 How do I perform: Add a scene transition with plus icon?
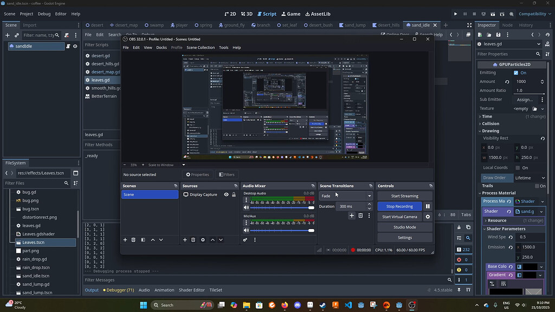(x=351, y=216)
